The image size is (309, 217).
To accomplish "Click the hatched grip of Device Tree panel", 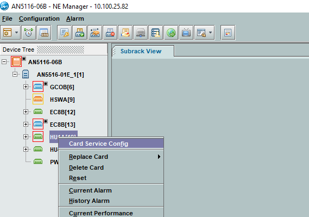I will pos(60,49).
